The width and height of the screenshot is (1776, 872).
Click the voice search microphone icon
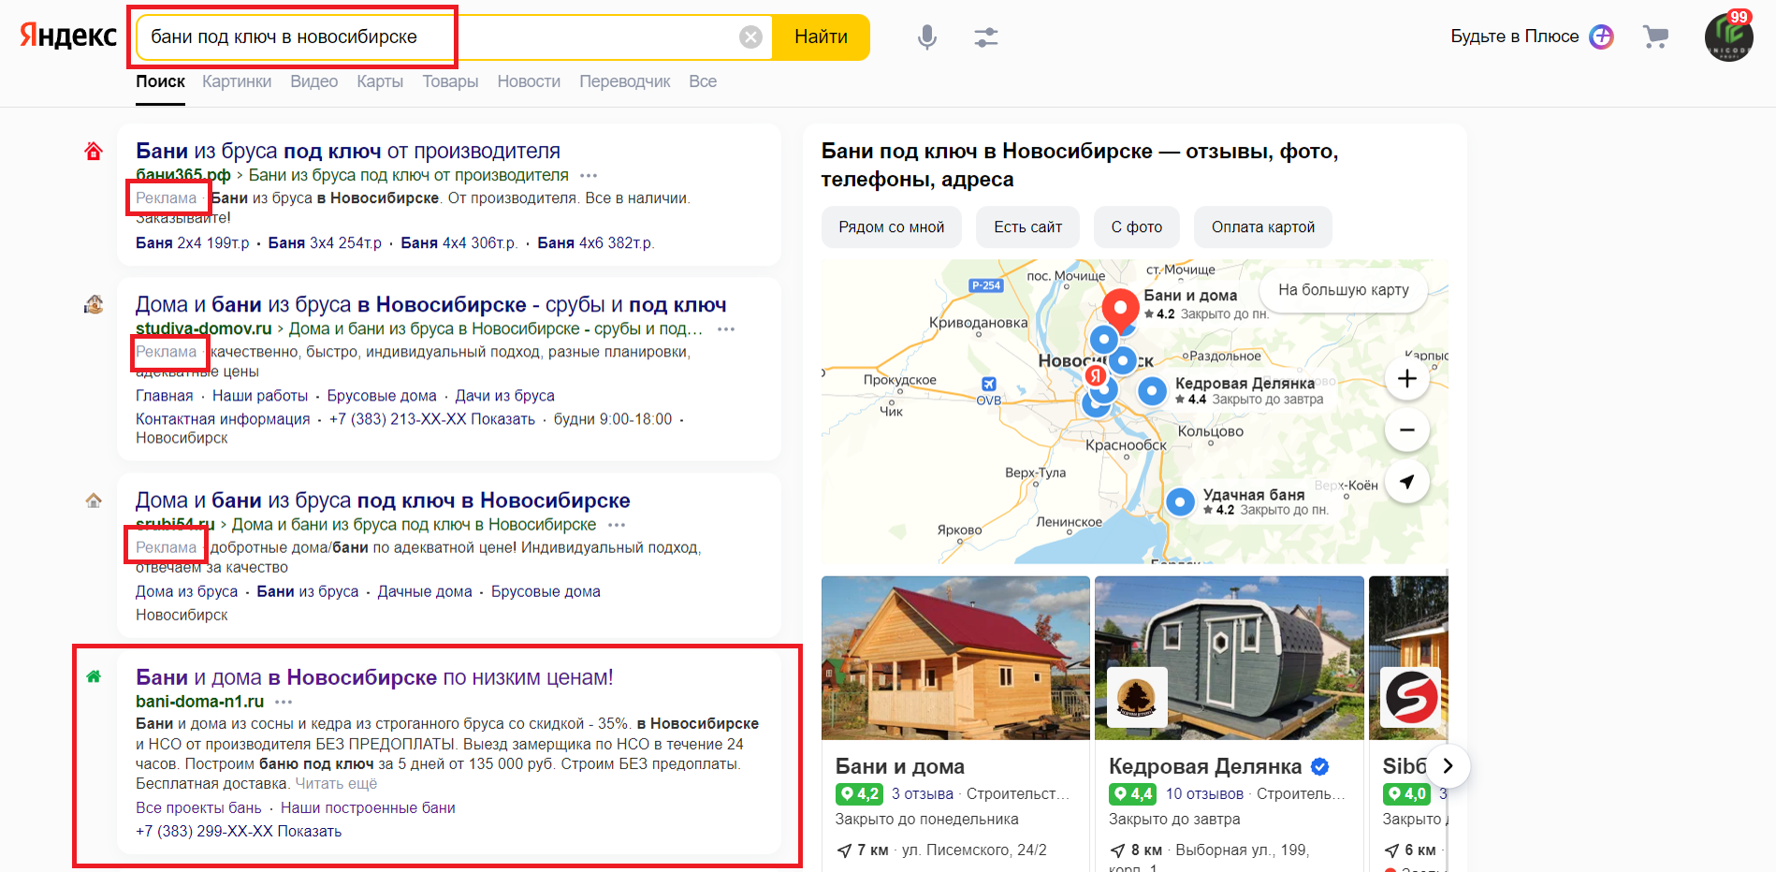(926, 37)
